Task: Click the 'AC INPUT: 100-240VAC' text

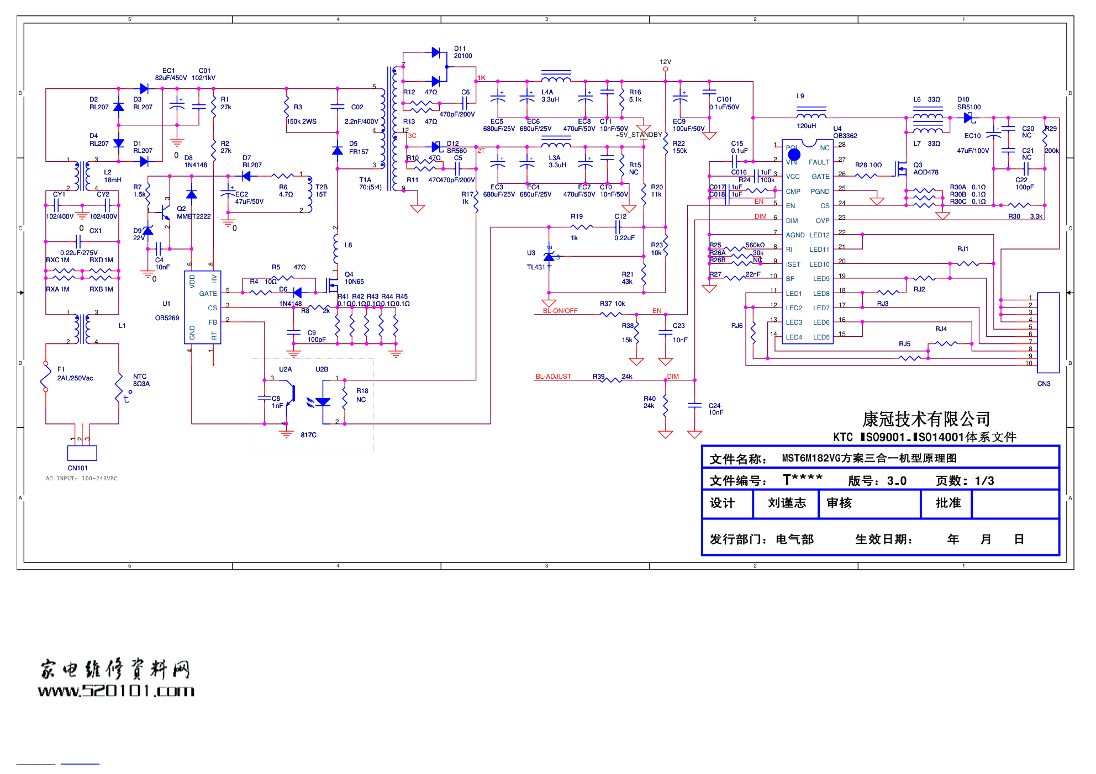Action: pyautogui.click(x=82, y=479)
